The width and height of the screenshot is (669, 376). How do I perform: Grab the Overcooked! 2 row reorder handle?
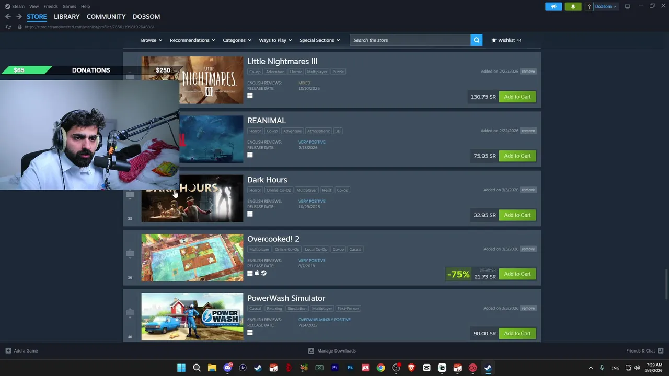pos(130,254)
